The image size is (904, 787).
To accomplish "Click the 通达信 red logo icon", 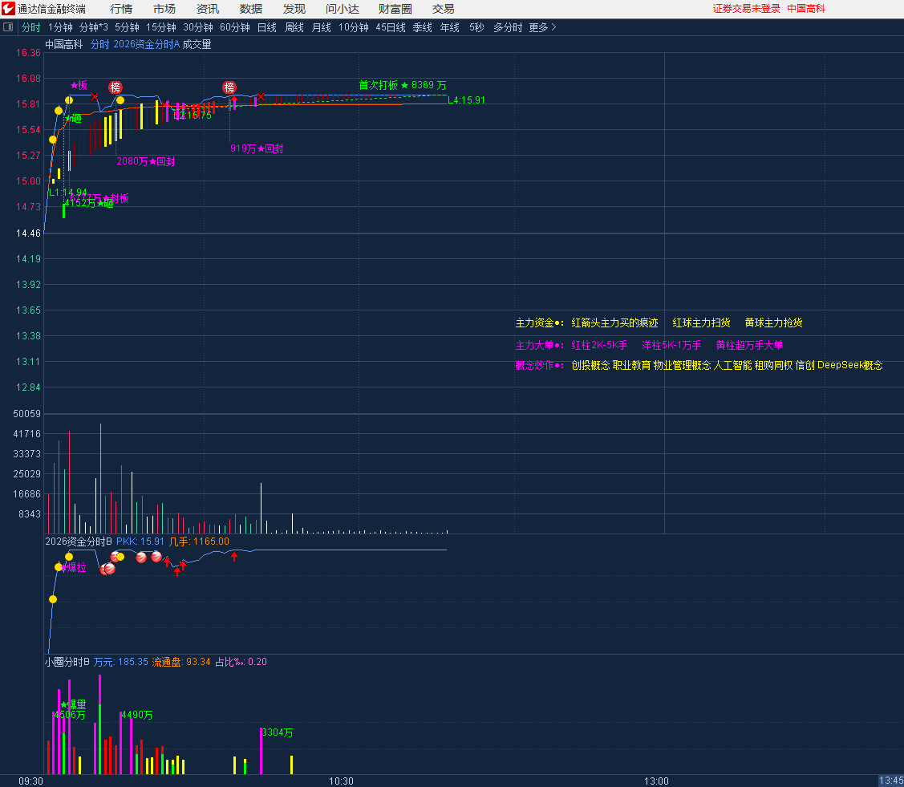I will [9, 9].
